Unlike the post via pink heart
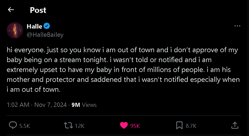249x136 pixels. tap(124, 126)
